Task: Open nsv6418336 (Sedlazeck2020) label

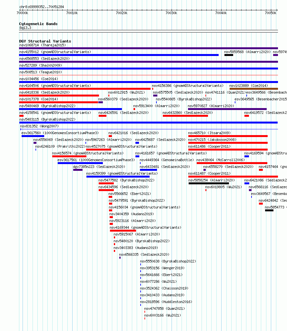Action: click(45, 92)
